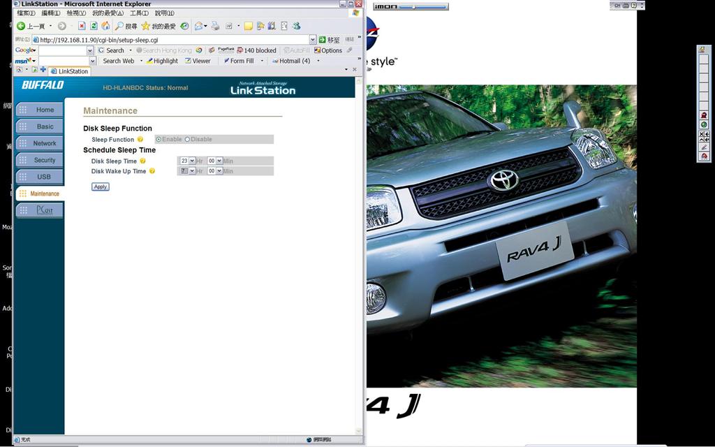Click the iMON slider handle
Viewport: 715px width, 447px height.
tap(414, 7)
